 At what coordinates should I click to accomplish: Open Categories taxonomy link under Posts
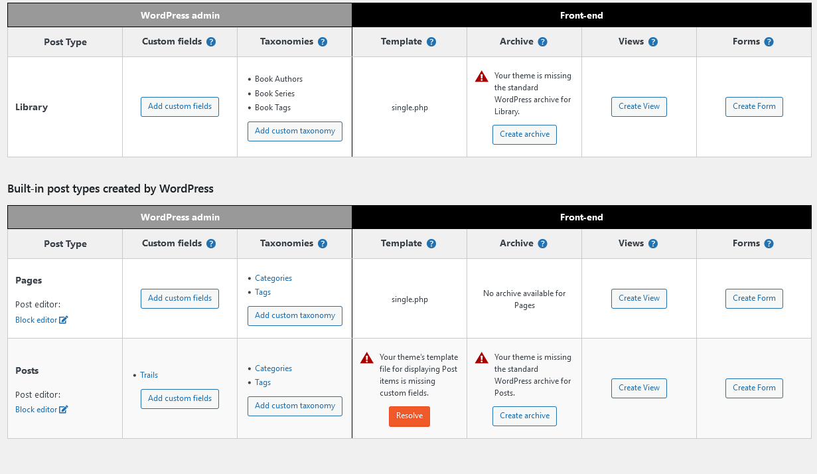273,368
